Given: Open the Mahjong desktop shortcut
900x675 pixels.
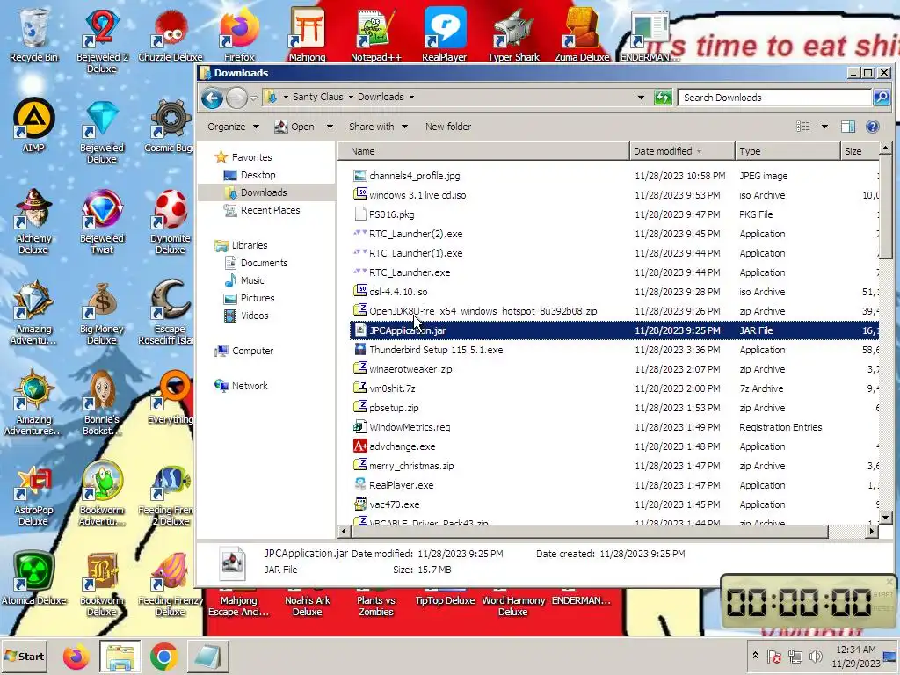Looking at the screenshot, I should tap(307, 34).
